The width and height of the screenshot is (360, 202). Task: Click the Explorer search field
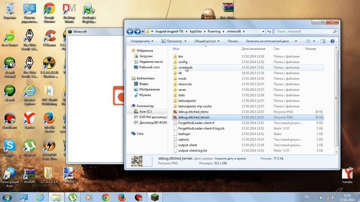[x=306, y=31]
